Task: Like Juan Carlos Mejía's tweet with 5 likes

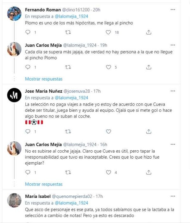Action: 108,67
